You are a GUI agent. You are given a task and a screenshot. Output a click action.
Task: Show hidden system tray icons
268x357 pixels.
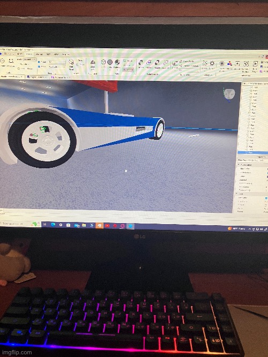pos(250,229)
